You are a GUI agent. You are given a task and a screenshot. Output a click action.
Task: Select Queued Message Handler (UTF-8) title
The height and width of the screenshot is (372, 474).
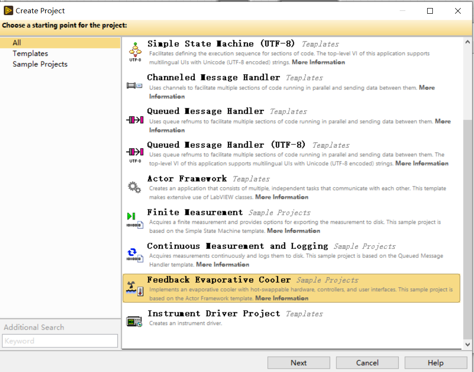[x=226, y=145]
